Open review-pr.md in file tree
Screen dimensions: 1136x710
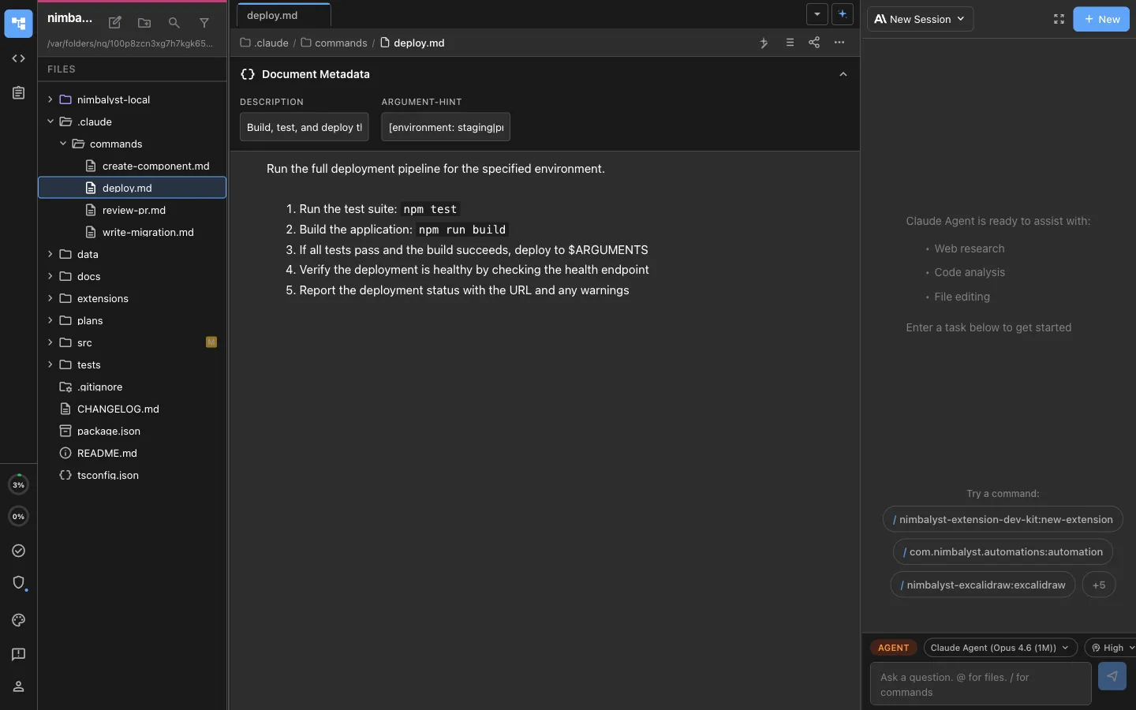pyautogui.click(x=133, y=210)
